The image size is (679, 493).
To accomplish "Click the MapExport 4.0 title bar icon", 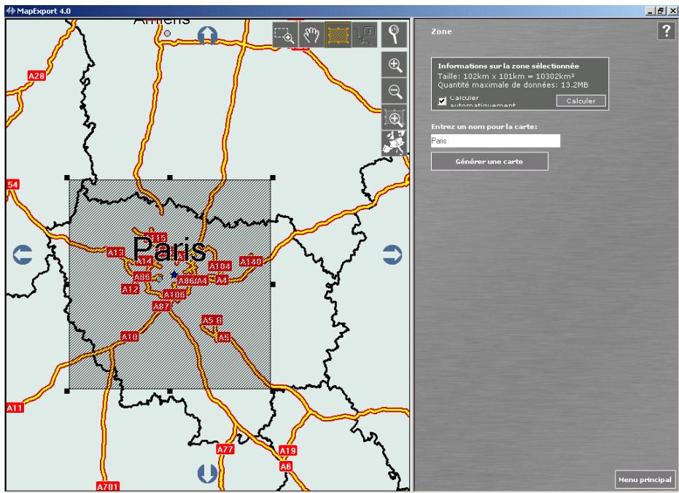I will [11, 11].
